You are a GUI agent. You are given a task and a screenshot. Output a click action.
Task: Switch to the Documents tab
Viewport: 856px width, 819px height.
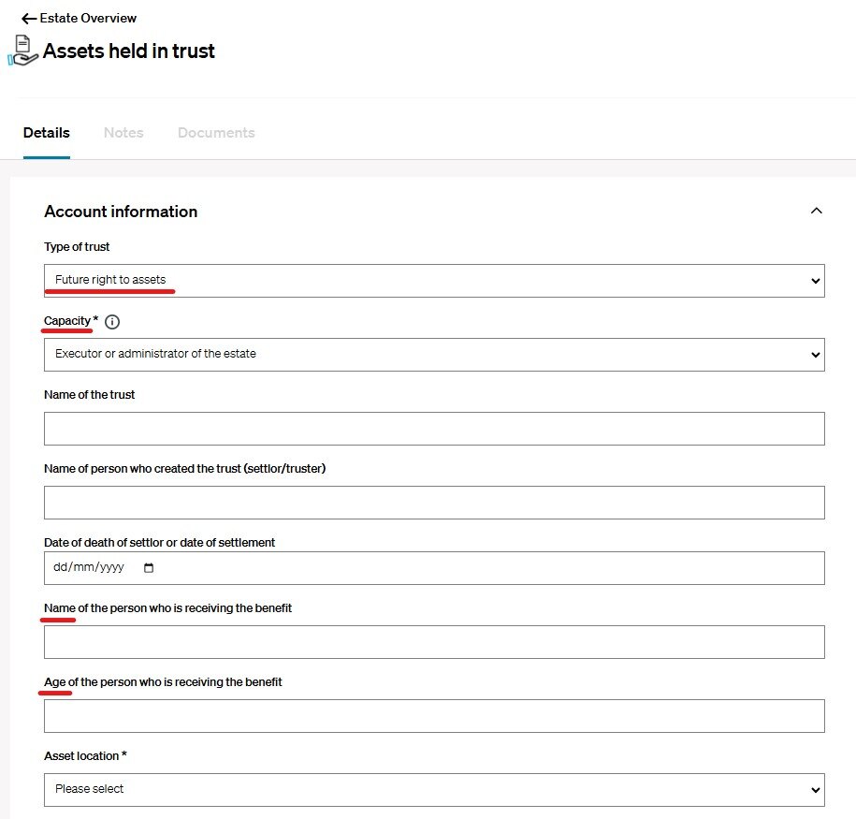(x=216, y=133)
